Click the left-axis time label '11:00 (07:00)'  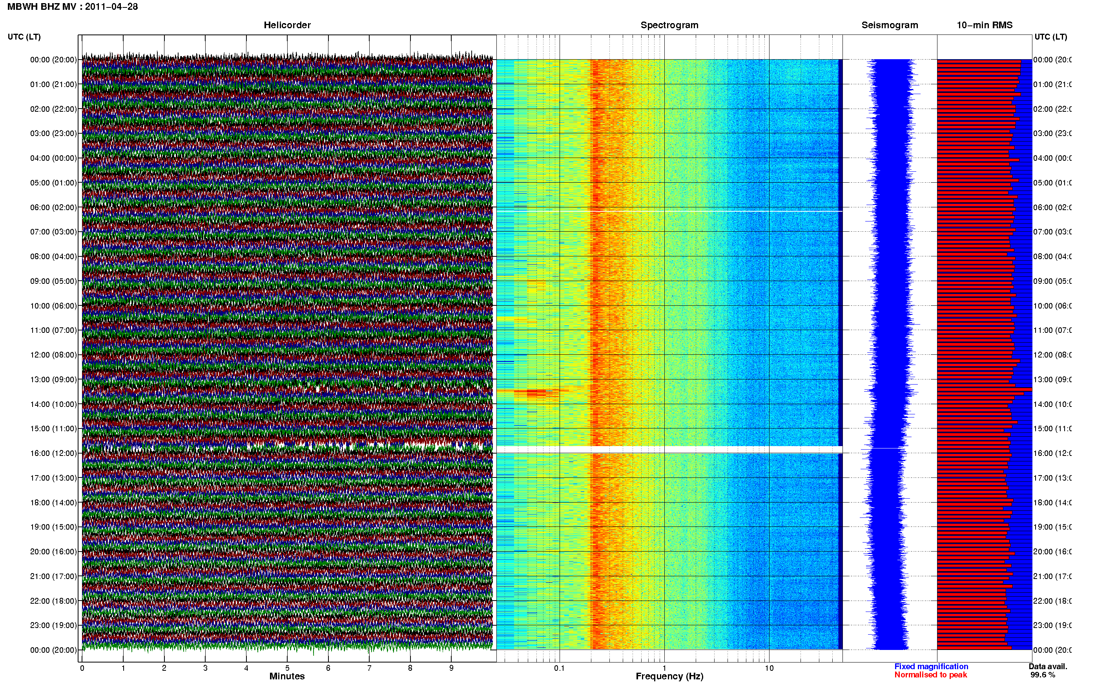point(53,330)
